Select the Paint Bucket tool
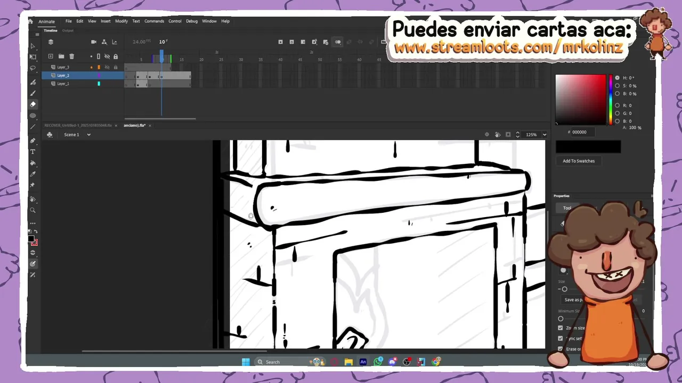This screenshot has height=383, width=682. [33, 163]
